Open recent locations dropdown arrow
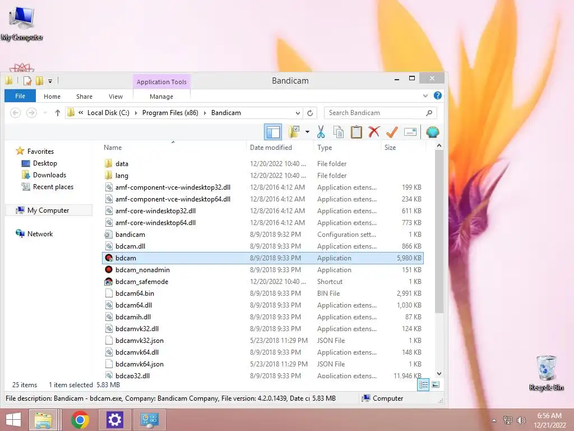This screenshot has height=431, width=574. click(45, 113)
